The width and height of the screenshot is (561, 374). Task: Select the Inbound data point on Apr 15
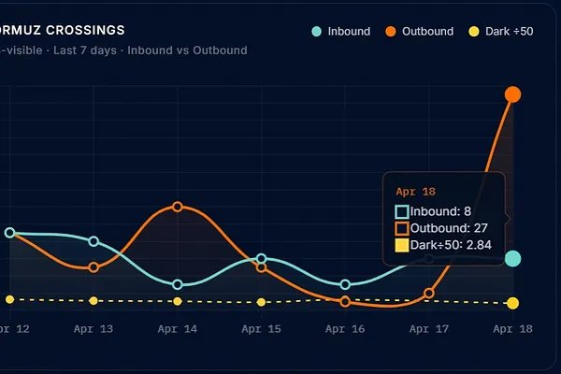coord(262,259)
